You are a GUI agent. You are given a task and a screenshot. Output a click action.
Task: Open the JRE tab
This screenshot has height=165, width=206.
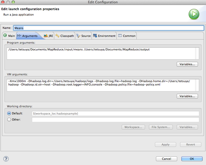coord(48,36)
